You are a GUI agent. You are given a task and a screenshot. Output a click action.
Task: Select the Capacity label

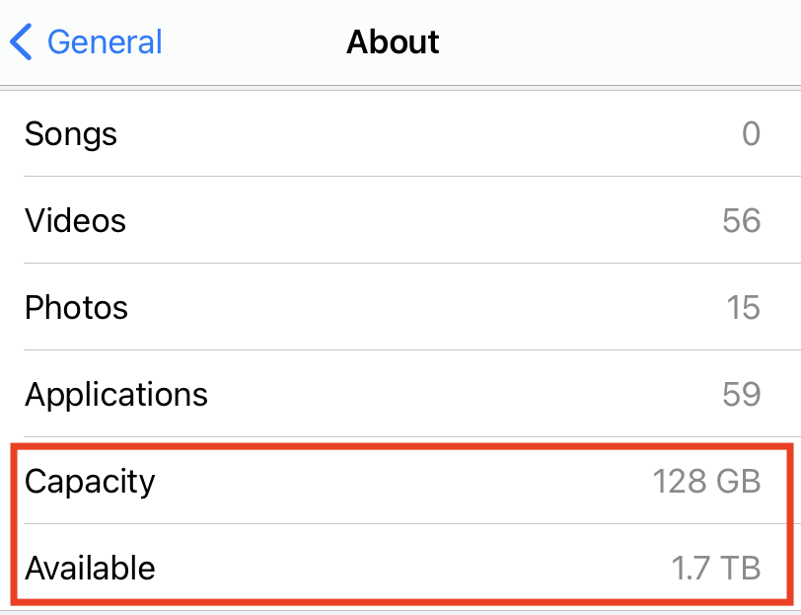tap(90, 481)
